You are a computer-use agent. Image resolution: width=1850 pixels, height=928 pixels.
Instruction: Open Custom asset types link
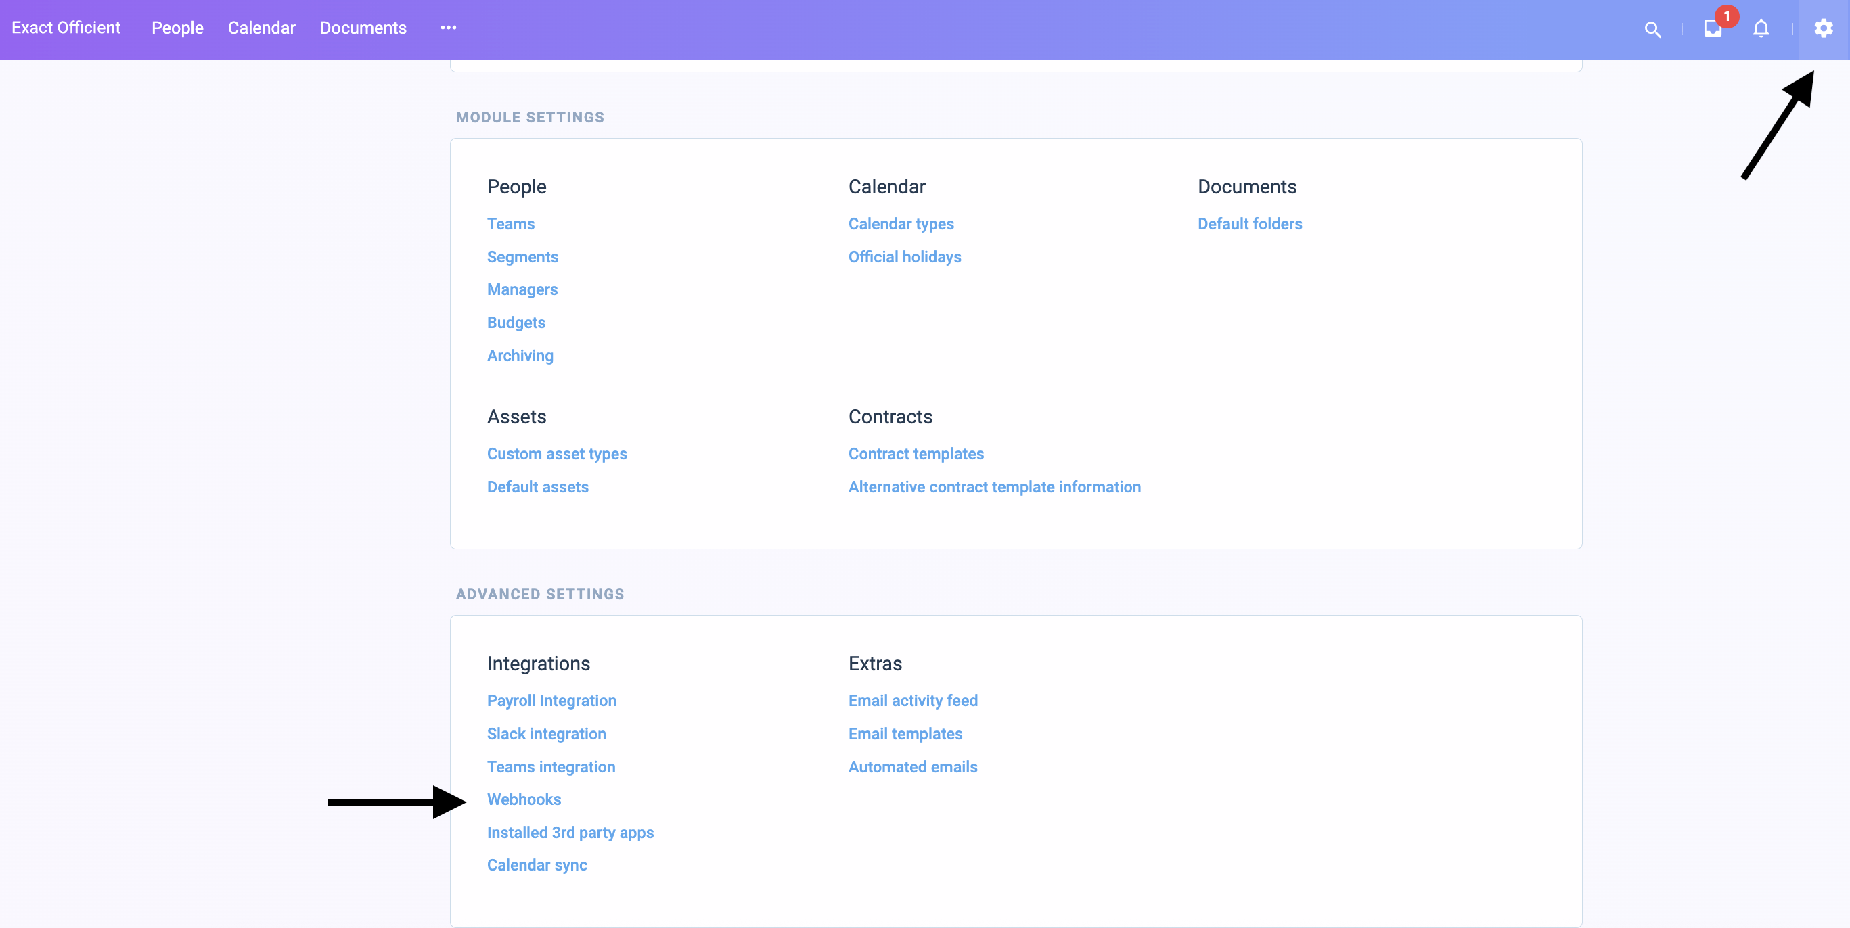[x=557, y=454]
